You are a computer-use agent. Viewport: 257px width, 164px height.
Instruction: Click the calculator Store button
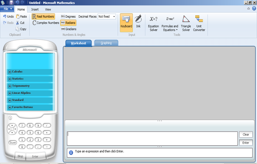click(x=13, y=142)
